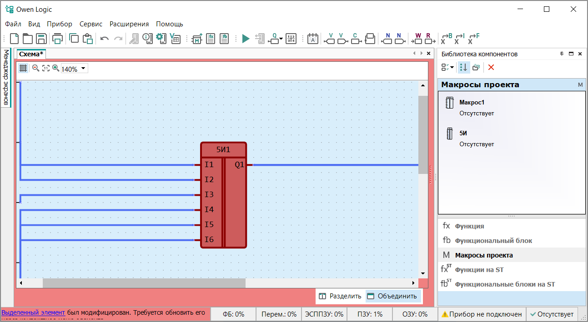Open macro creation icon with plus

tap(197, 39)
